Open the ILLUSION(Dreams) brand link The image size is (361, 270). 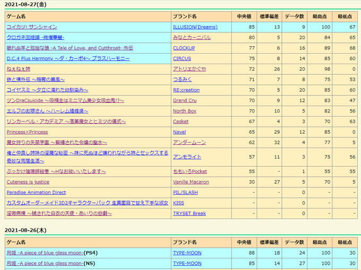[x=195, y=27]
